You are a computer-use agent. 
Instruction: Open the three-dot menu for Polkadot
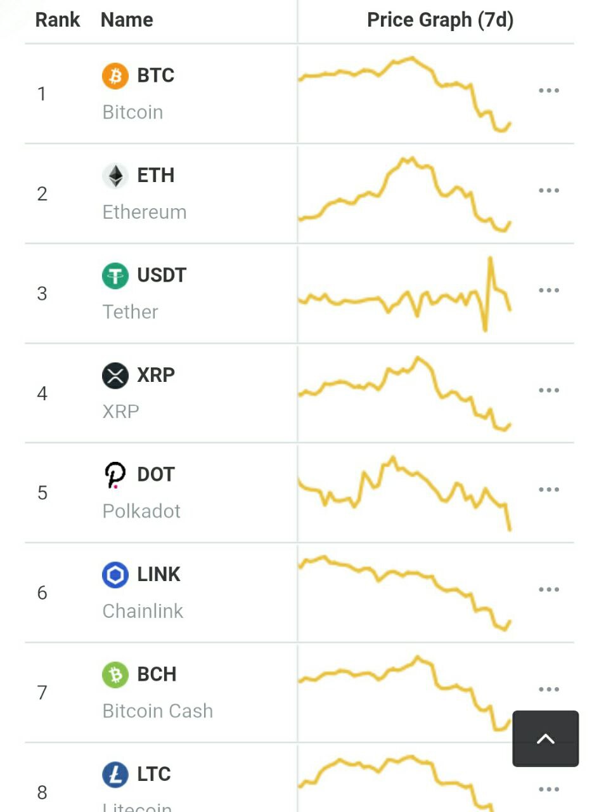click(x=549, y=490)
